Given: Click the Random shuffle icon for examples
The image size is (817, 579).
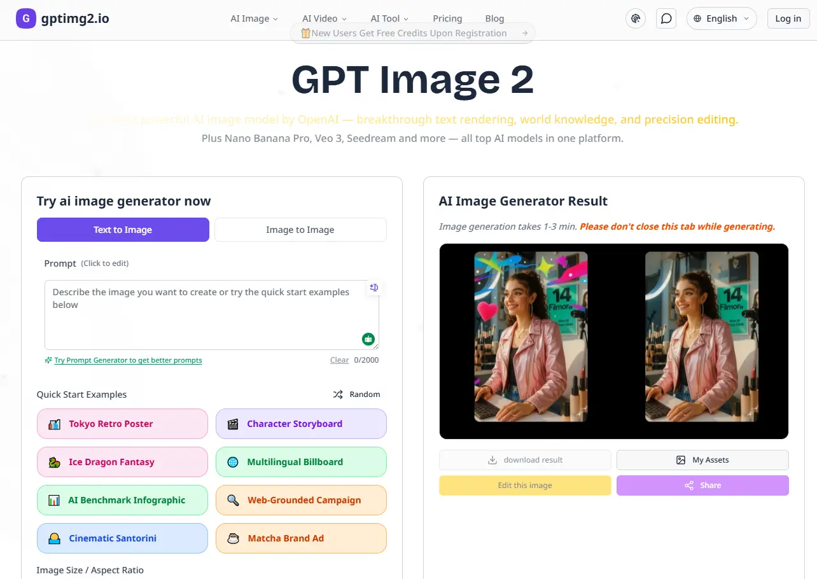Looking at the screenshot, I should pyautogui.click(x=338, y=394).
